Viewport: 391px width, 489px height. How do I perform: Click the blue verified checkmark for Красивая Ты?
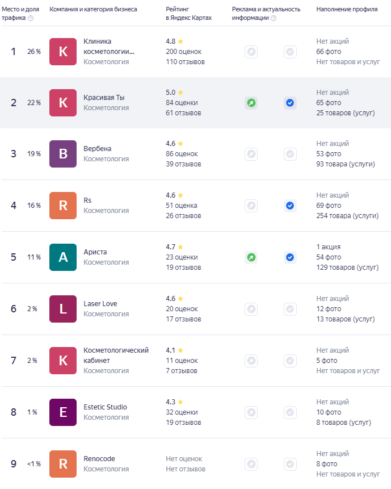pos(290,103)
